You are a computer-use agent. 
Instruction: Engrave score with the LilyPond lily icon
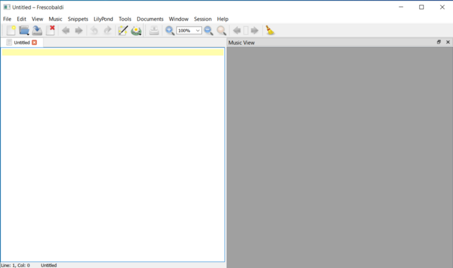pyautogui.click(x=136, y=31)
